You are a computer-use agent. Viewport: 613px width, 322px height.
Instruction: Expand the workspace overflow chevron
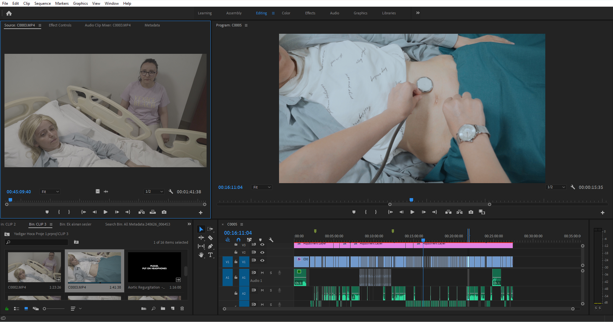pos(418,13)
